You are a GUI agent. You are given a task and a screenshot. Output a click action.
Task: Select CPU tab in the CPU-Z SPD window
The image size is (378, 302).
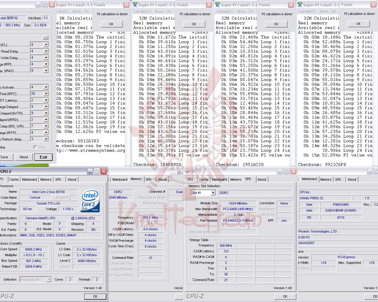(190, 179)
